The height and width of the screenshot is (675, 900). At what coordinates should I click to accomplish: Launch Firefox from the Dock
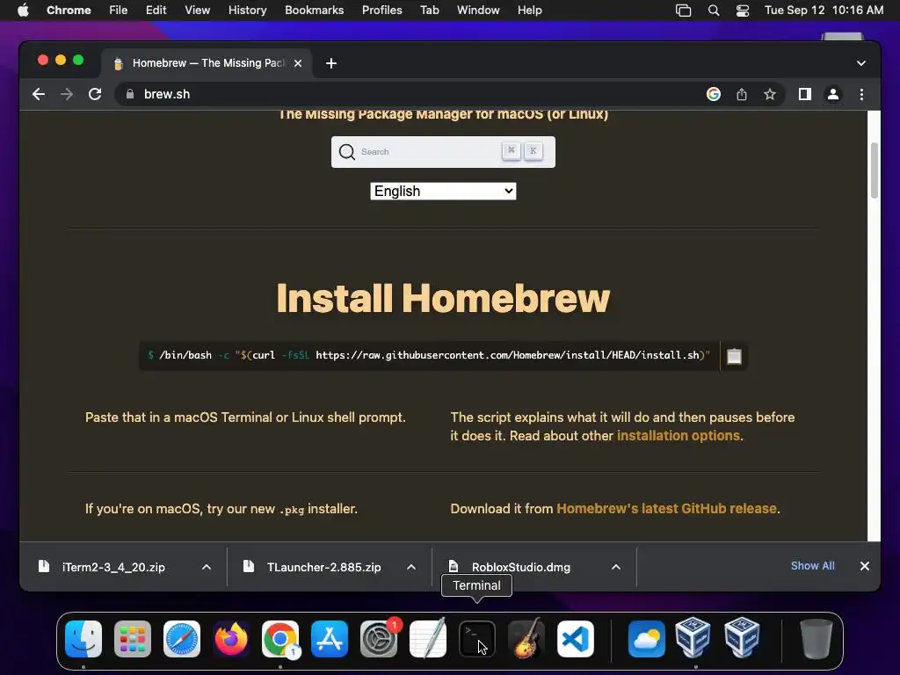point(231,639)
